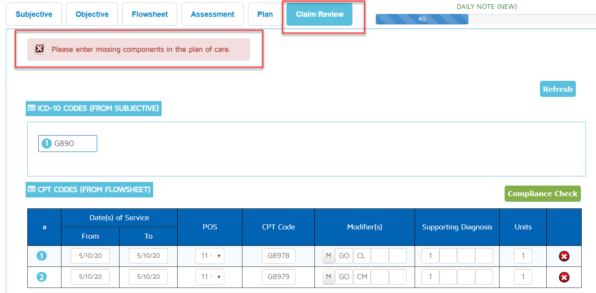Open the Flowsheet tab
Image resolution: width=596 pixels, height=293 pixels.
tap(150, 14)
